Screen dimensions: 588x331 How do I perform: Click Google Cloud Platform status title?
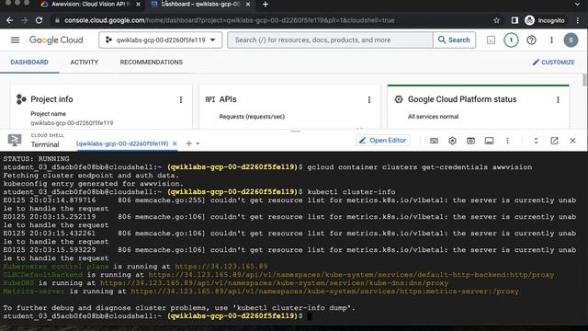462,99
